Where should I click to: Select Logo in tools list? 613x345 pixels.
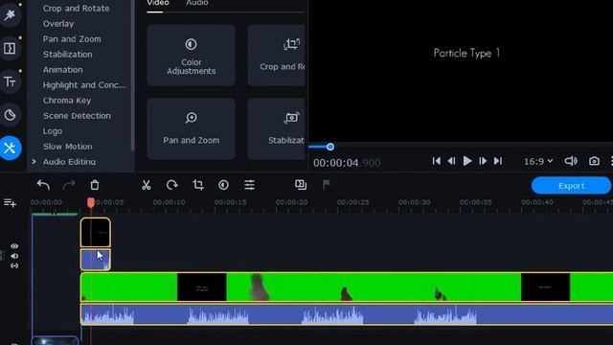[53, 131]
